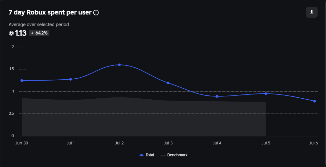Click the 'Jul 3' x-axis label
Screen dimensions: 326x167
click(168, 143)
